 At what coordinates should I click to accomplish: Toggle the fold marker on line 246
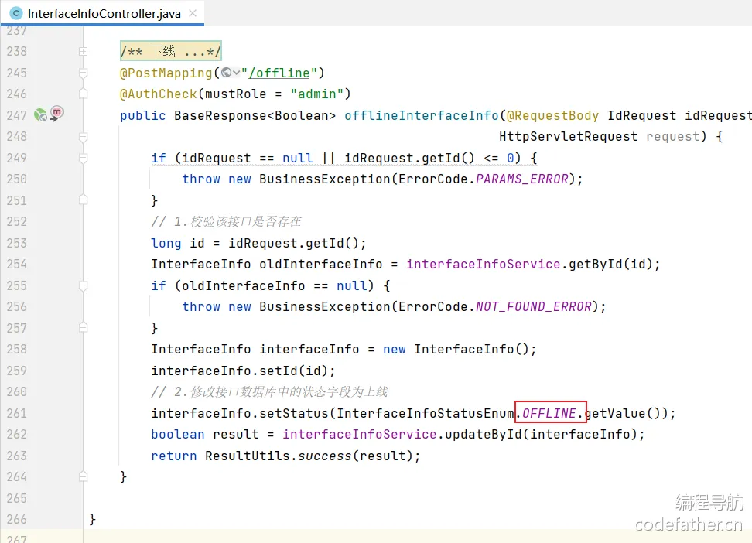point(83,94)
